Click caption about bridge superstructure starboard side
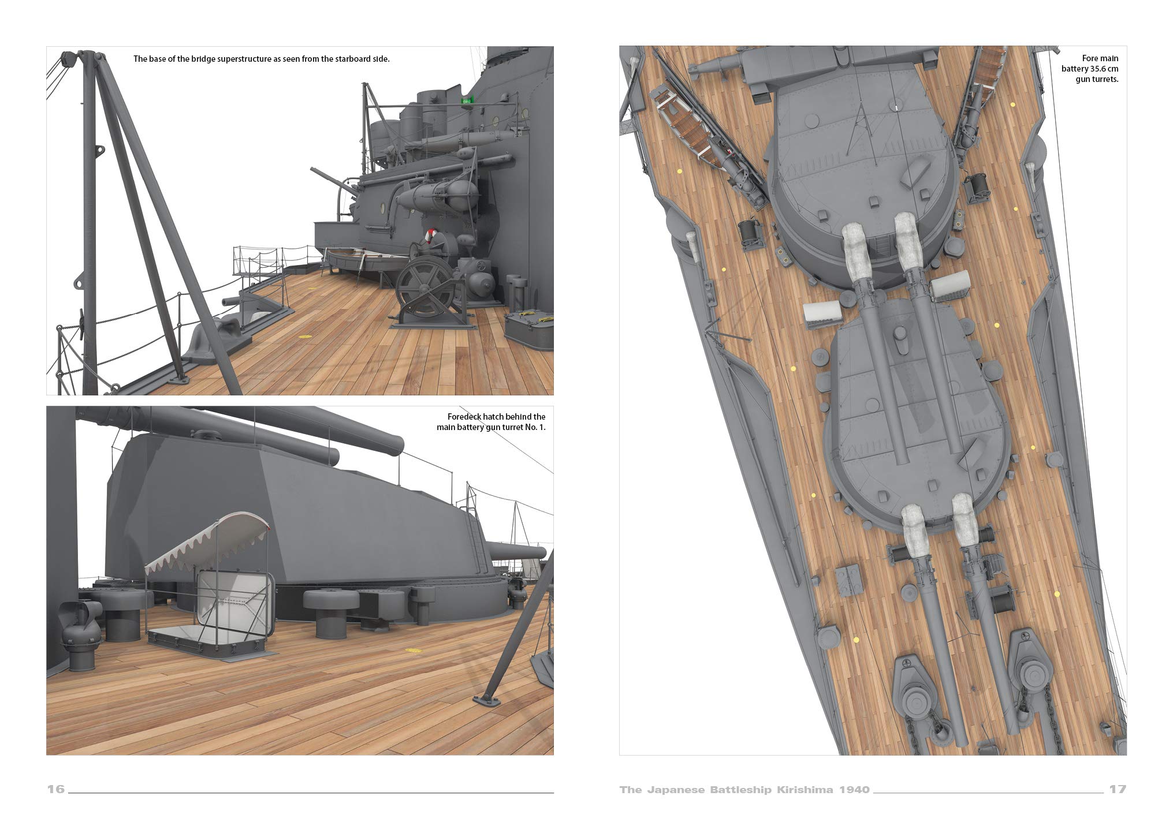This screenshot has width=1173, height=837. (261, 59)
